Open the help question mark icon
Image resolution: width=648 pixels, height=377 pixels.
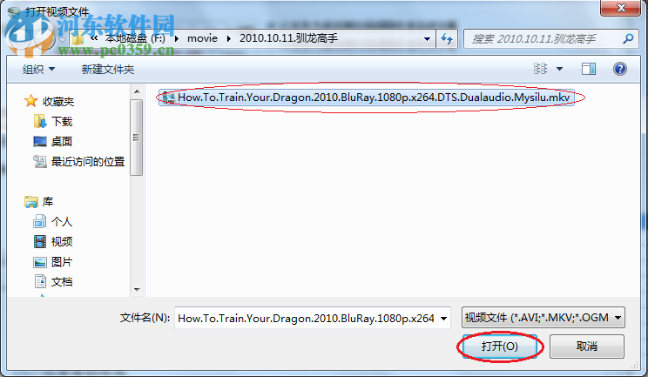619,69
